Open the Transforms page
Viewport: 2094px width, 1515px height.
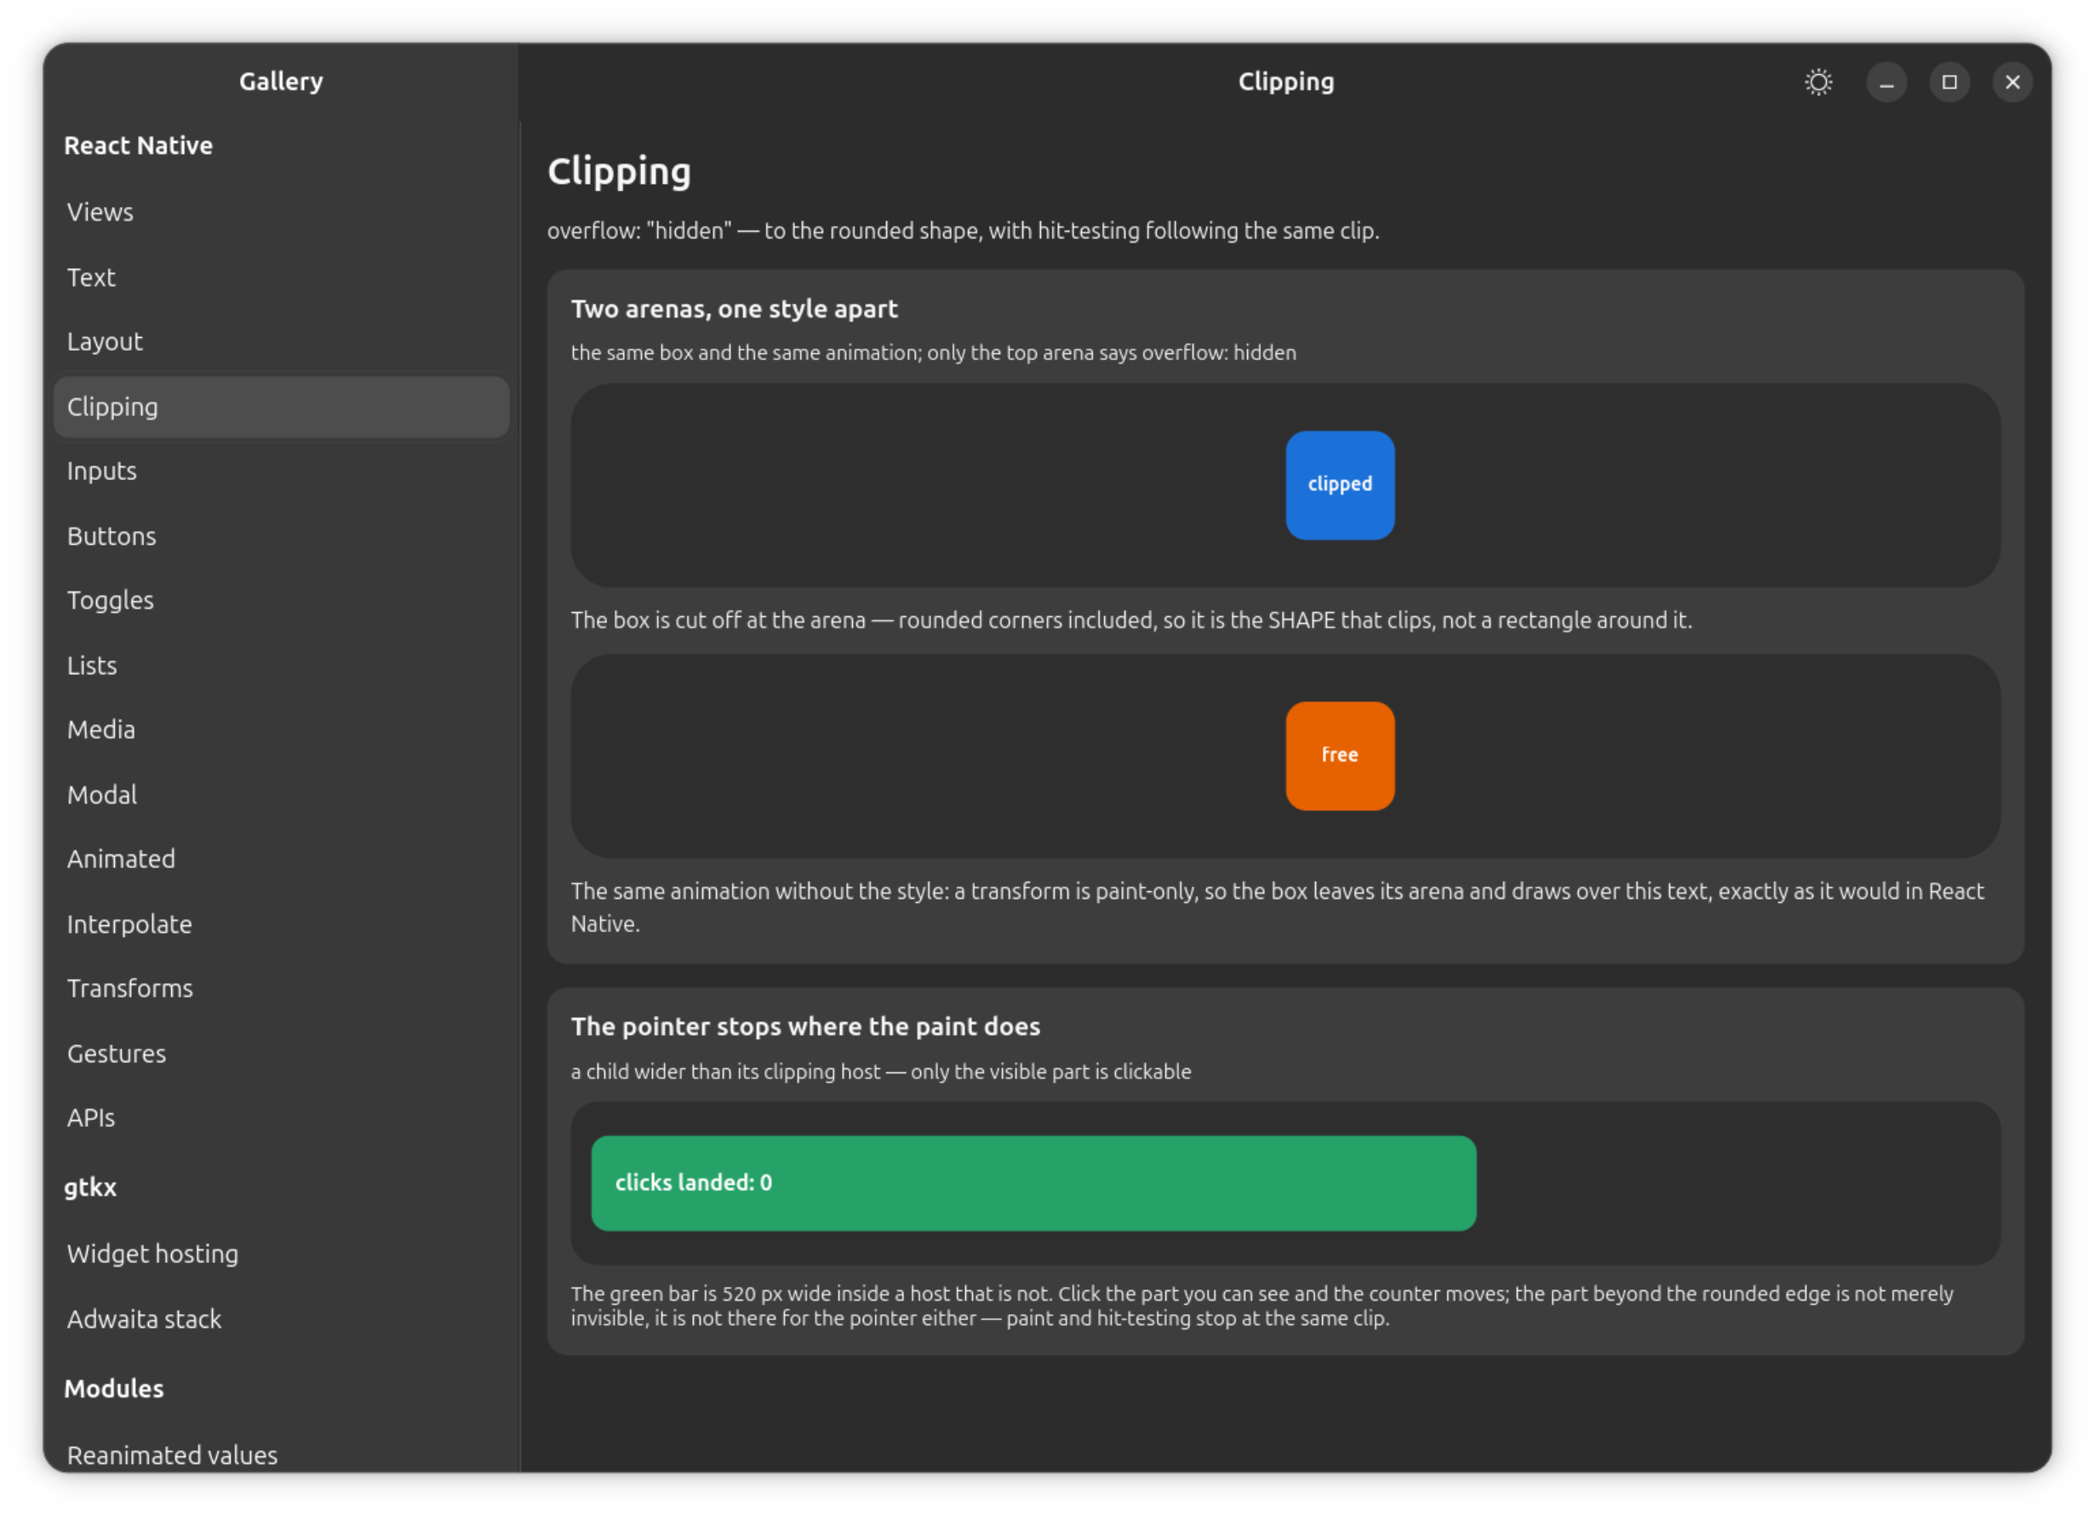click(282, 988)
